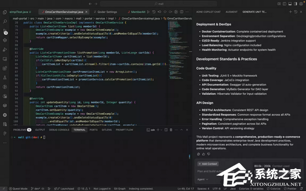Navigate forward with right arrow
Screen dimensions: 306x191
pos(96,4)
